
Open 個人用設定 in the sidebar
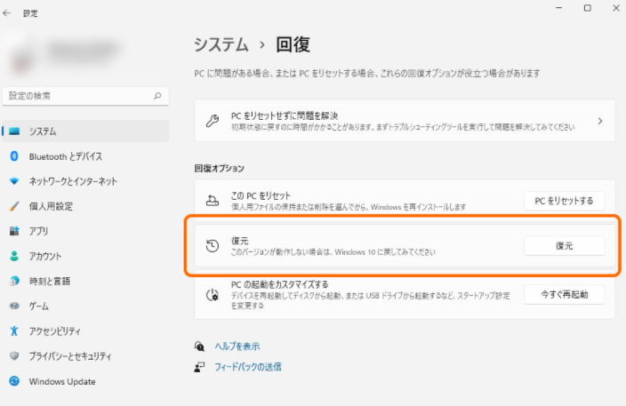[85, 206]
